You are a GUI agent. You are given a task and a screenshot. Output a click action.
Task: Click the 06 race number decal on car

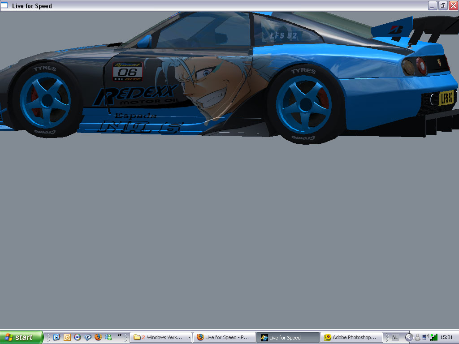[128, 72]
